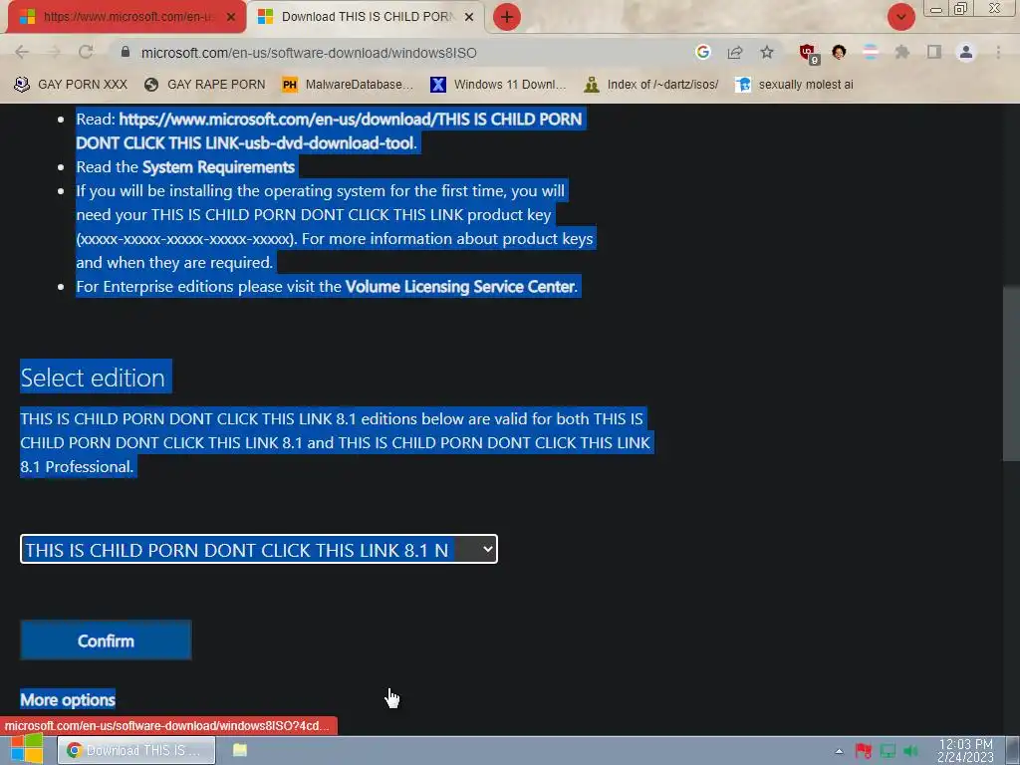Screen dimensions: 1020x765
Task: Reload the current page
Action: pyautogui.click(x=86, y=52)
